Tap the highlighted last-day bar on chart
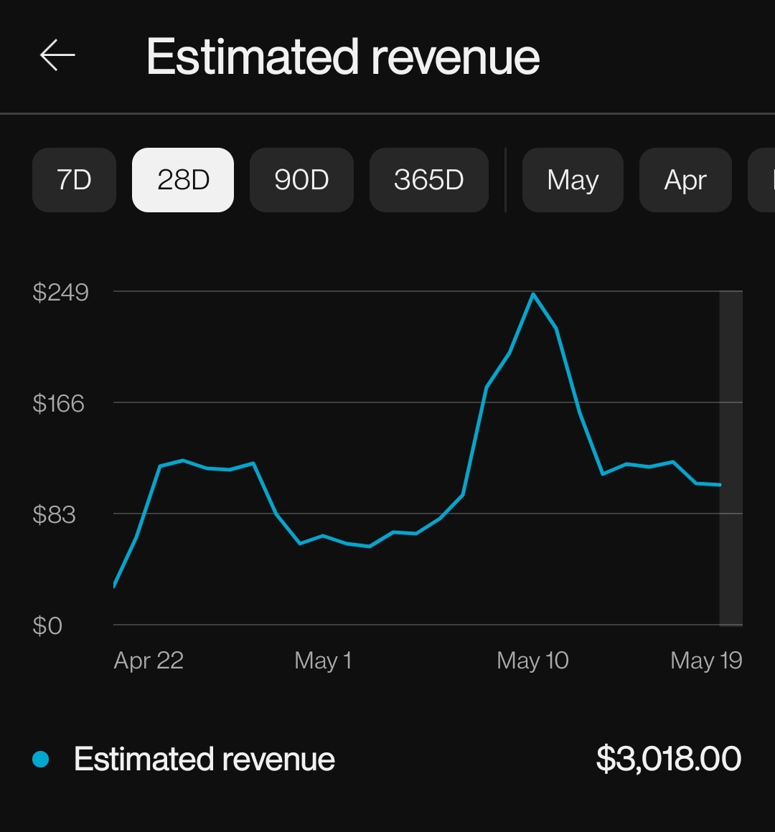The height and width of the screenshot is (832, 775). click(731, 458)
